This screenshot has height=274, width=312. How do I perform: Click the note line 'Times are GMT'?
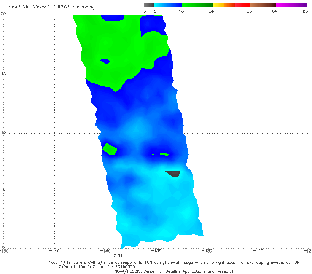pos(81,263)
